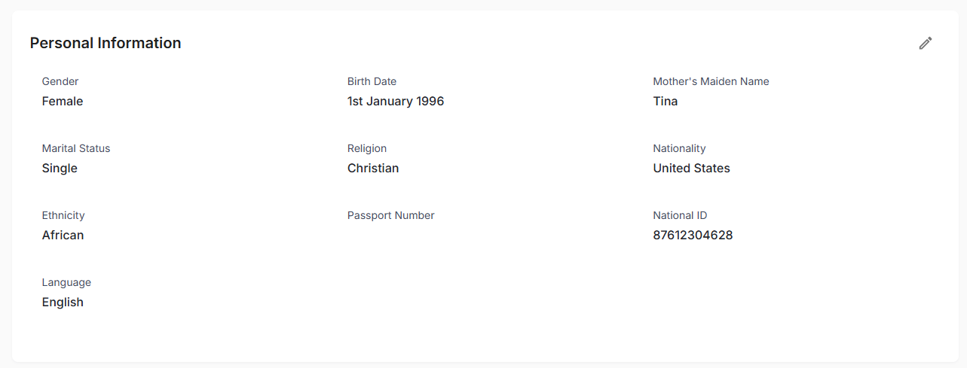
Task: Click the birth date 1st January 1996
Action: click(x=396, y=102)
